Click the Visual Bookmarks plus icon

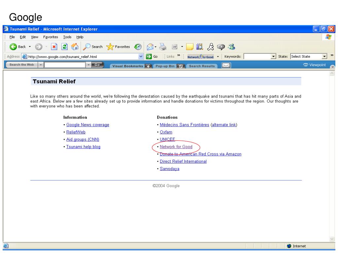(148, 66)
